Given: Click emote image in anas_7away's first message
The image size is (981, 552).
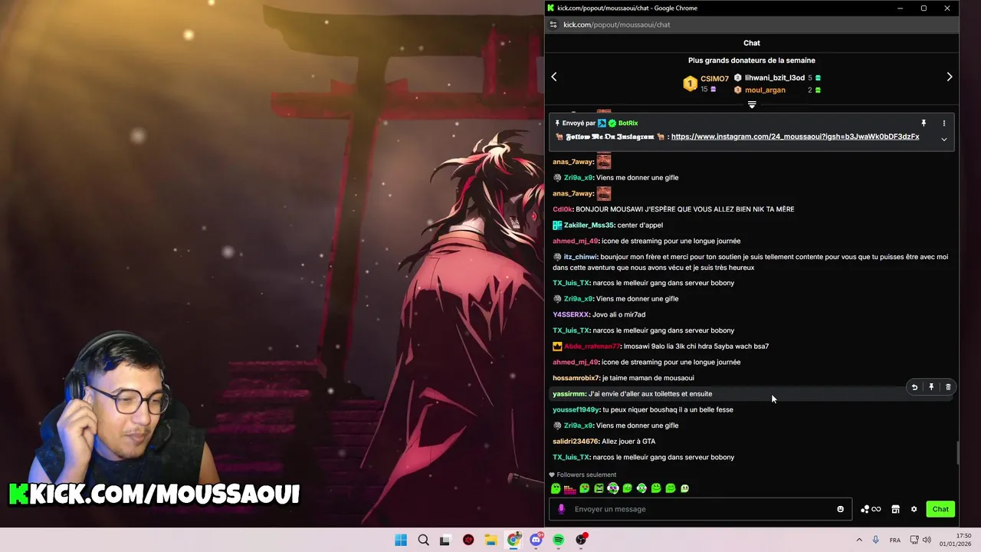Looking at the screenshot, I should click(604, 161).
